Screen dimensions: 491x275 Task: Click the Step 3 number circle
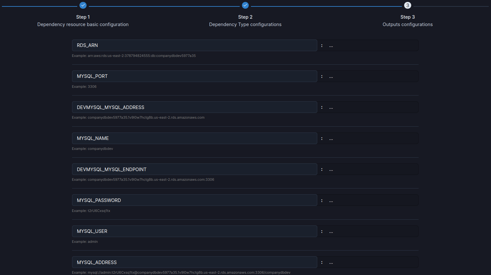[408, 5]
